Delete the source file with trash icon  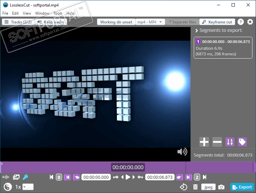coord(195,187)
